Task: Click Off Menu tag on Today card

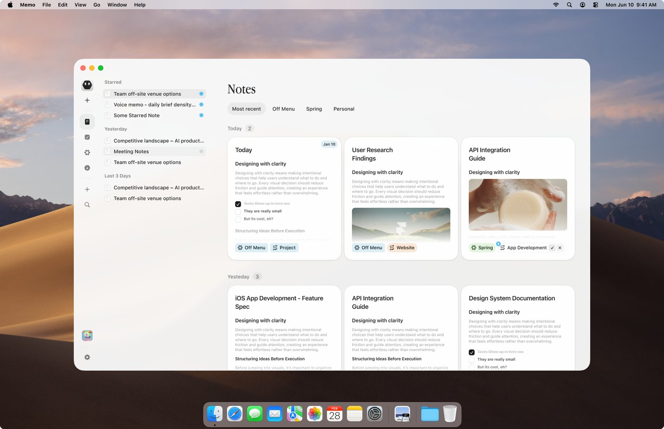Action: click(x=251, y=248)
